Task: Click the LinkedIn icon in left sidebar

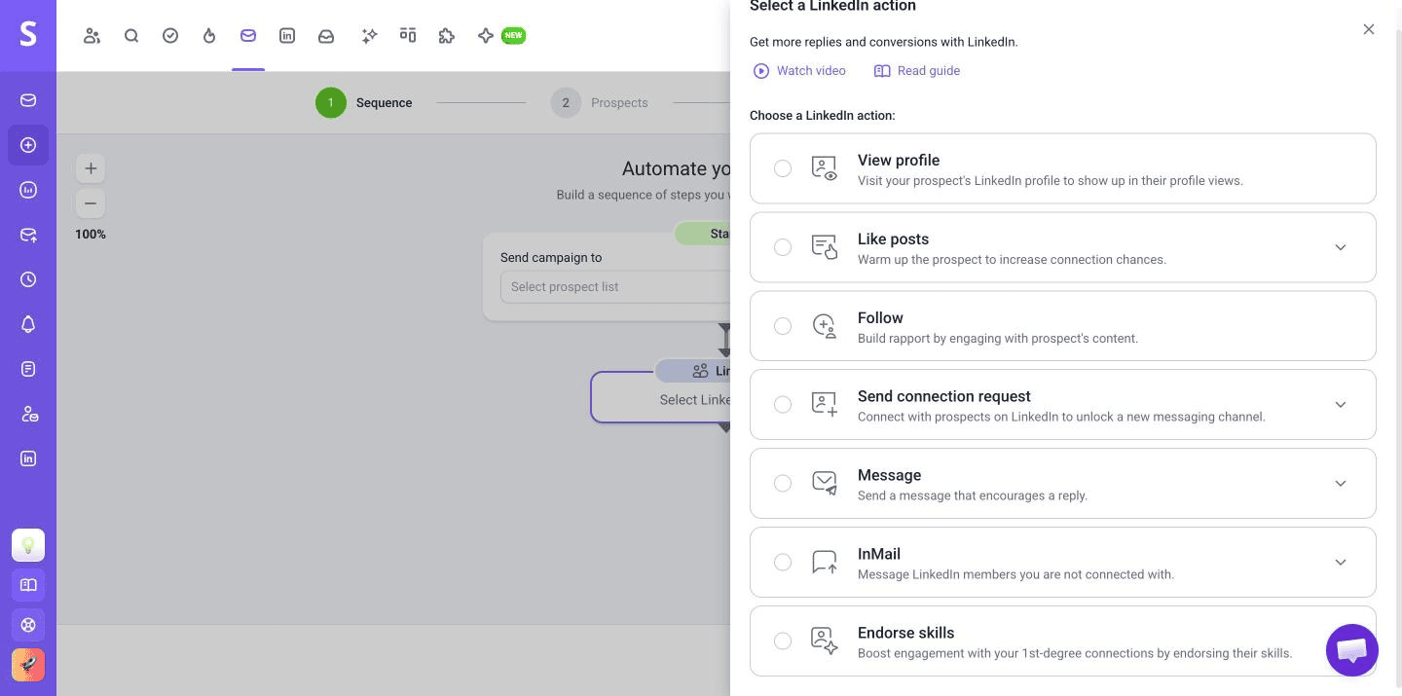Action: (28, 458)
